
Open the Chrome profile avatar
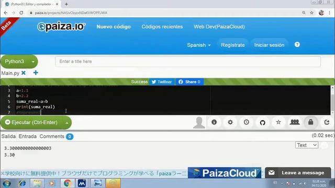pyautogui.click(x=321, y=13)
